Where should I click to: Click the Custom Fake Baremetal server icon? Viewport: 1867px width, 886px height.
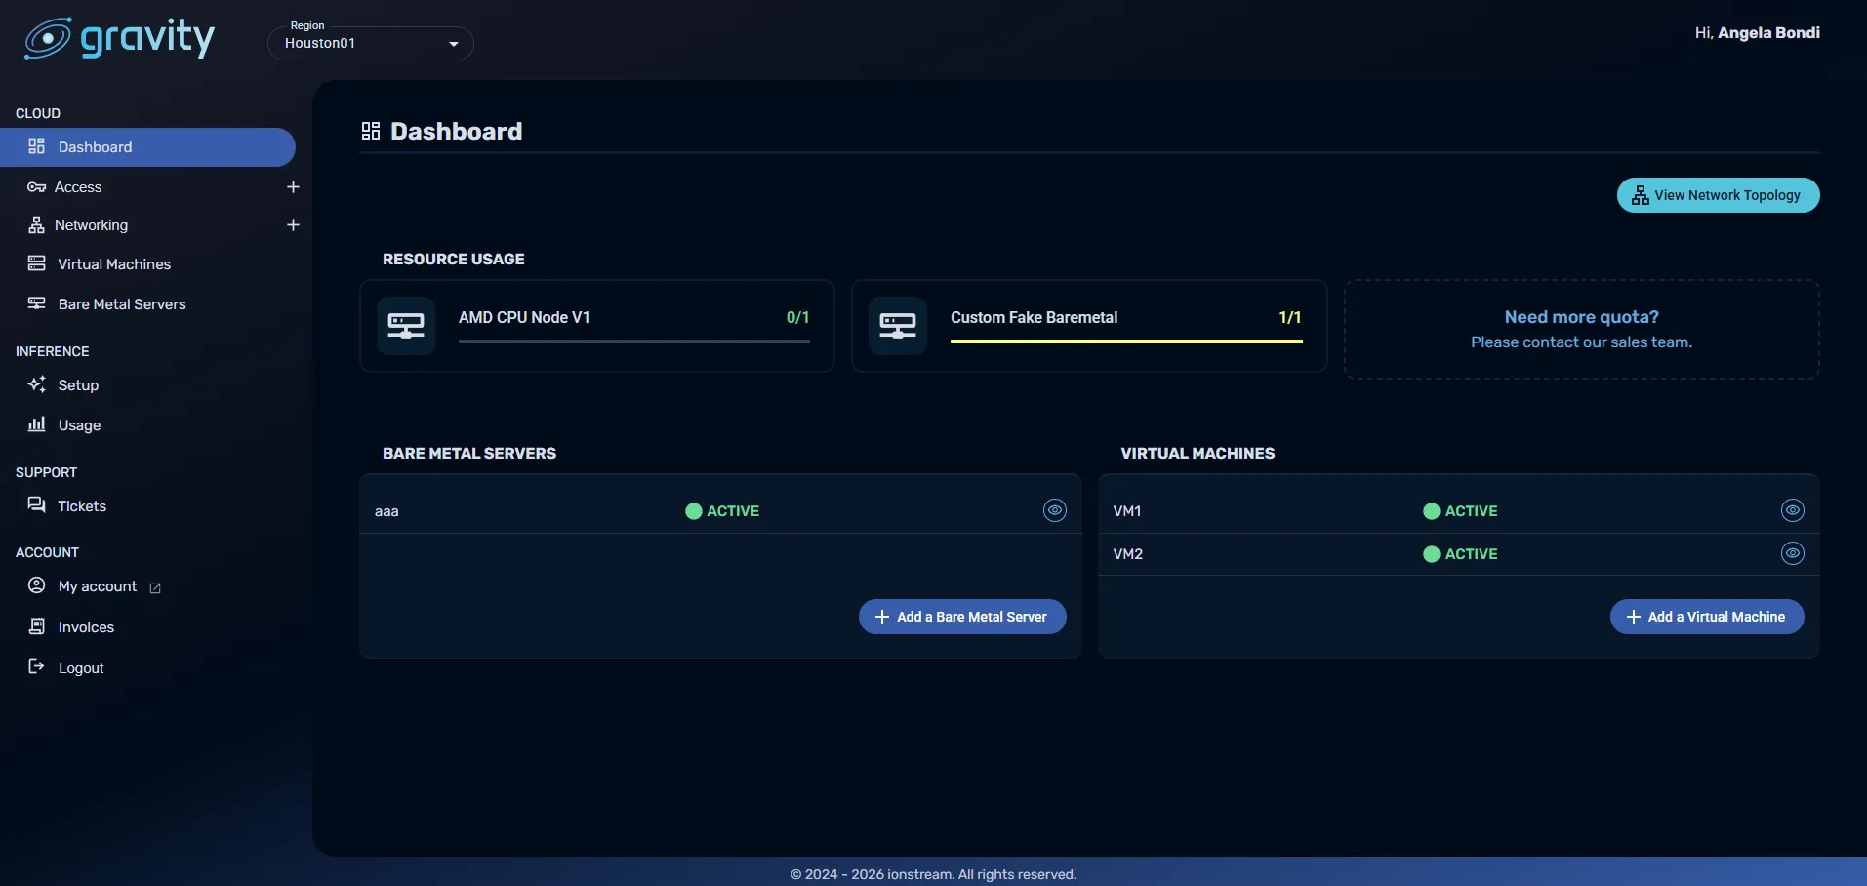[x=898, y=326]
